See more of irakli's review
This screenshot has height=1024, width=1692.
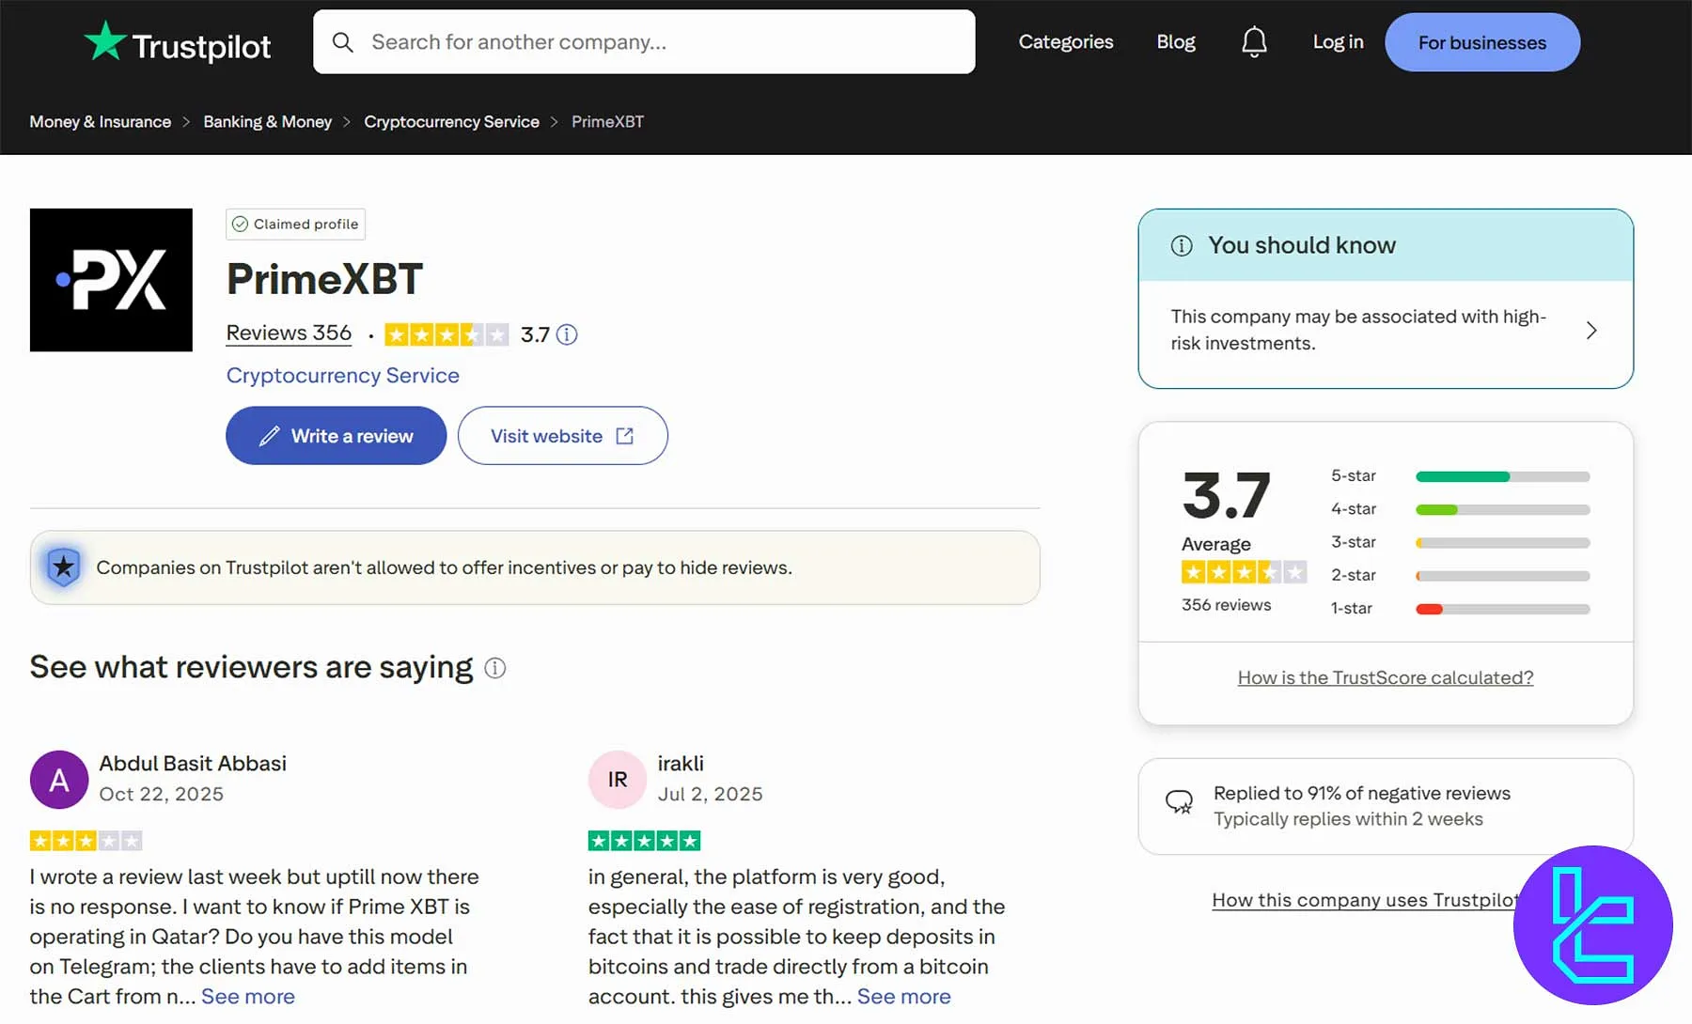pos(902,996)
